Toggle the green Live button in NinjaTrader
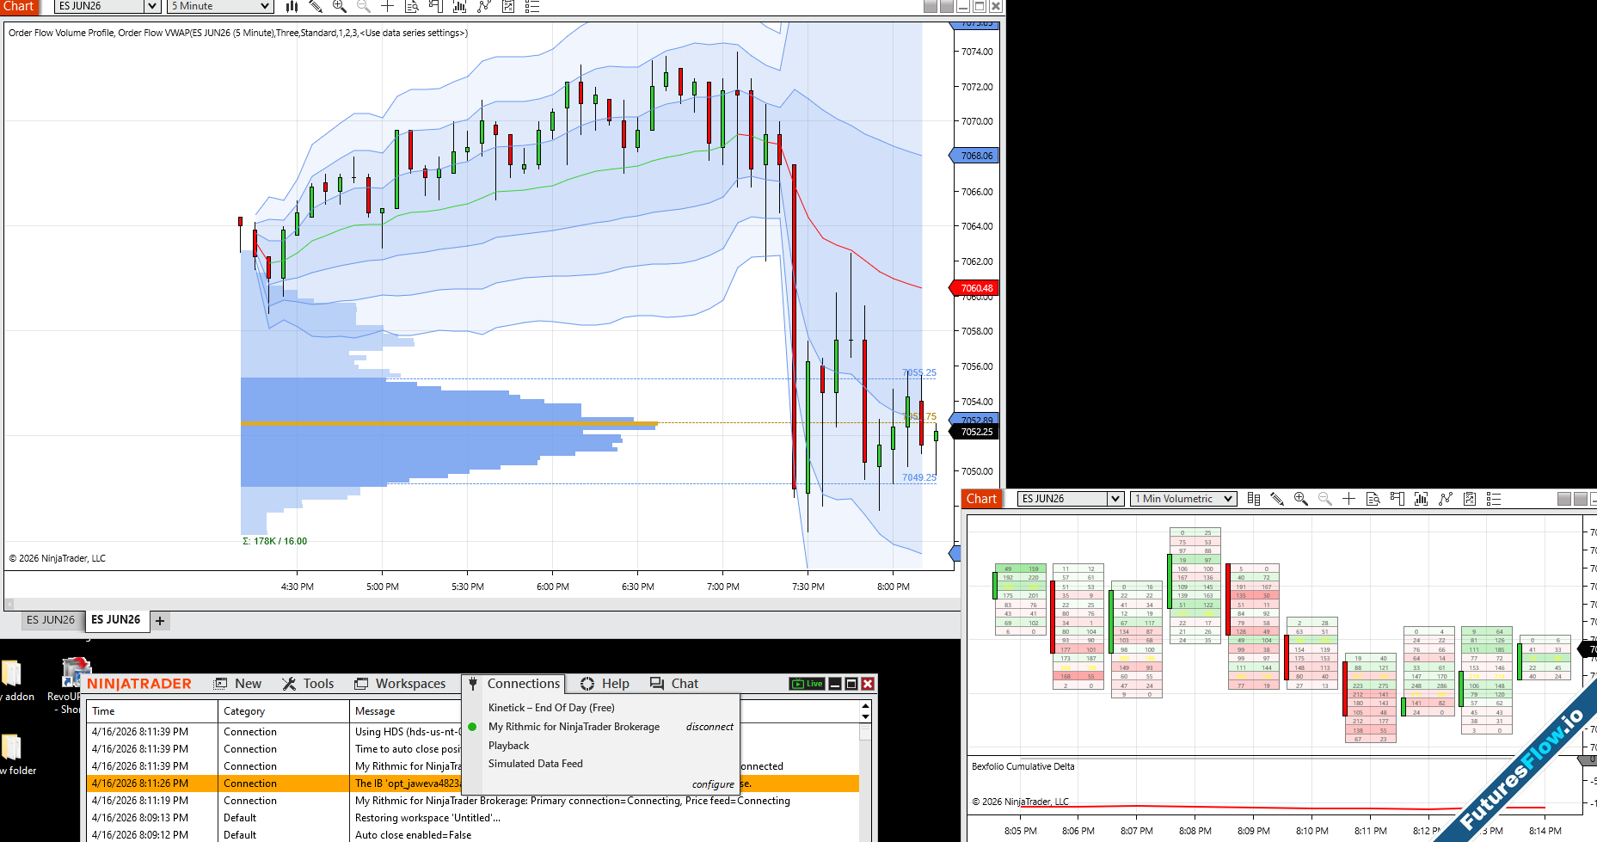1597x842 pixels. click(x=808, y=684)
